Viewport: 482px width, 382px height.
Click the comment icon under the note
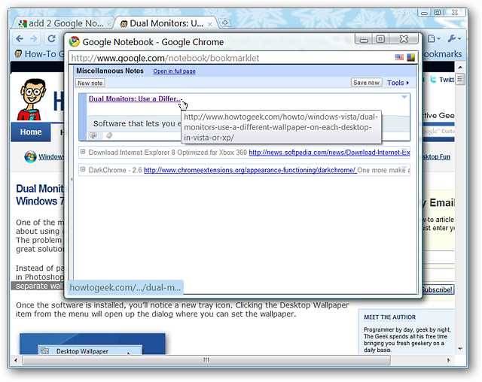tap(93, 135)
